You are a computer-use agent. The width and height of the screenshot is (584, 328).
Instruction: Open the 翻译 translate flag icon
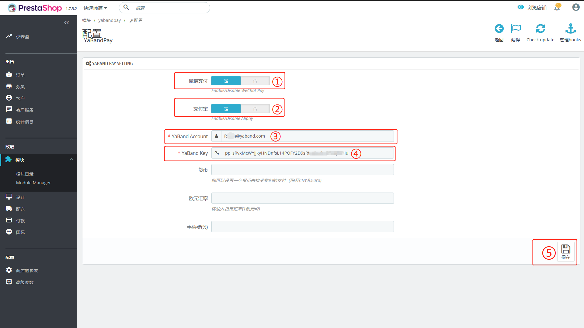[516, 29]
